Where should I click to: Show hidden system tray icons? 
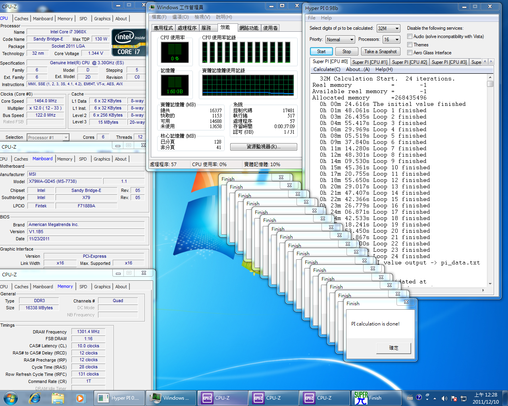[x=435, y=398]
